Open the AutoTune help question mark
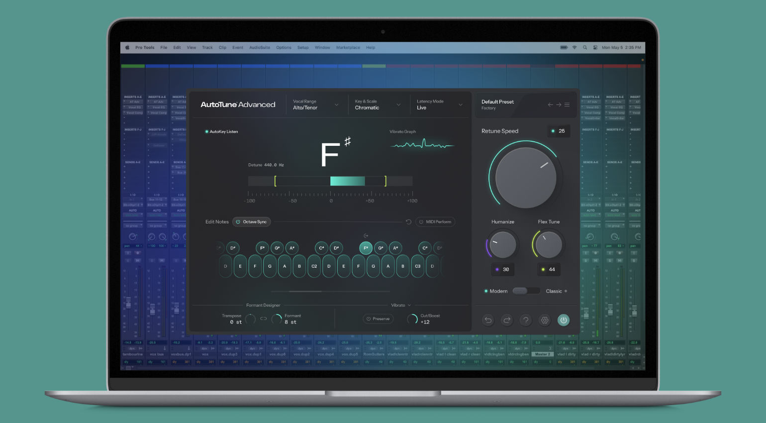 coord(526,320)
